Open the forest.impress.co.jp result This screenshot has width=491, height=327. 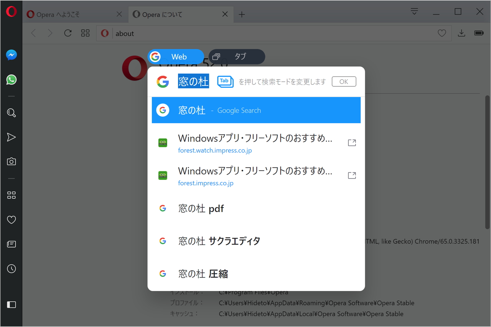click(256, 176)
